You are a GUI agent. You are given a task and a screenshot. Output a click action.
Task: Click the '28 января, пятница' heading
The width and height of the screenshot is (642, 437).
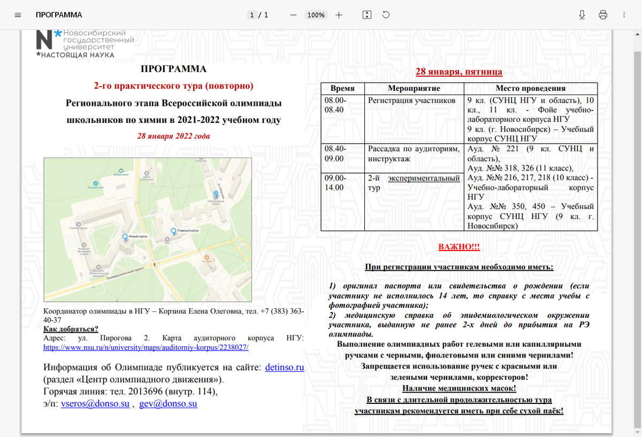(x=459, y=72)
